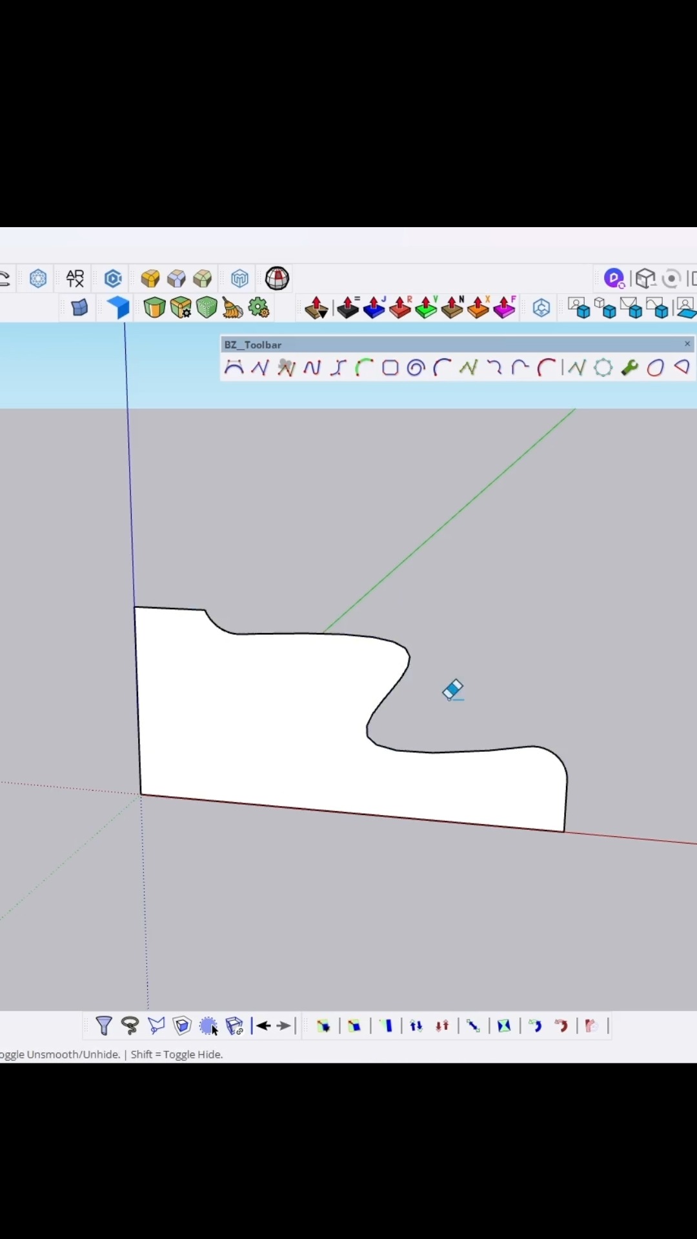Select the bright blue solid shape icon
The height and width of the screenshot is (1239, 697).
click(x=119, y=308)
